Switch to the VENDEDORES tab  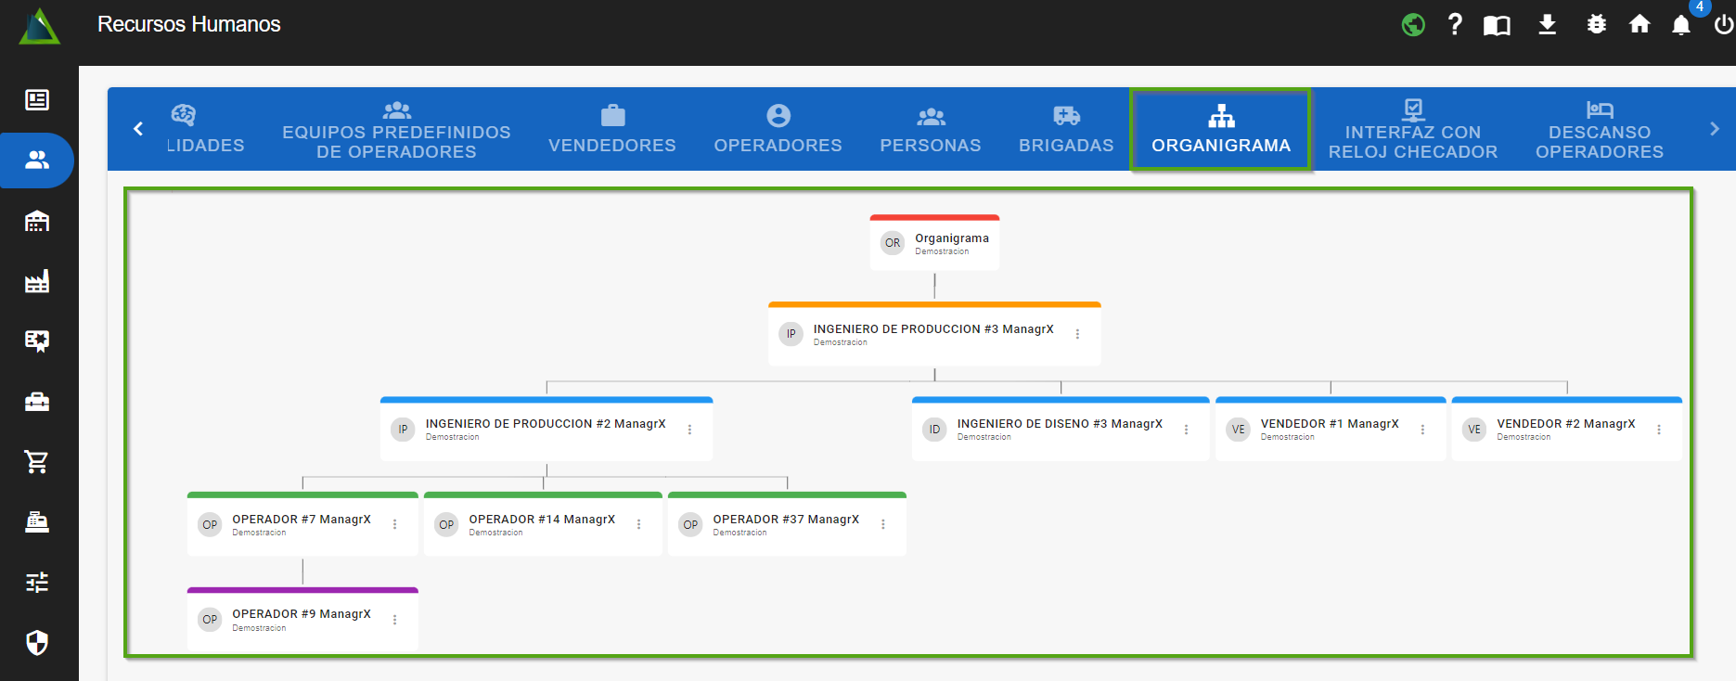point(611,130)
